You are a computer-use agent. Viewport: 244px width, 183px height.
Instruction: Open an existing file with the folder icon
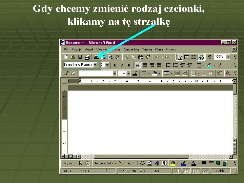73,57
